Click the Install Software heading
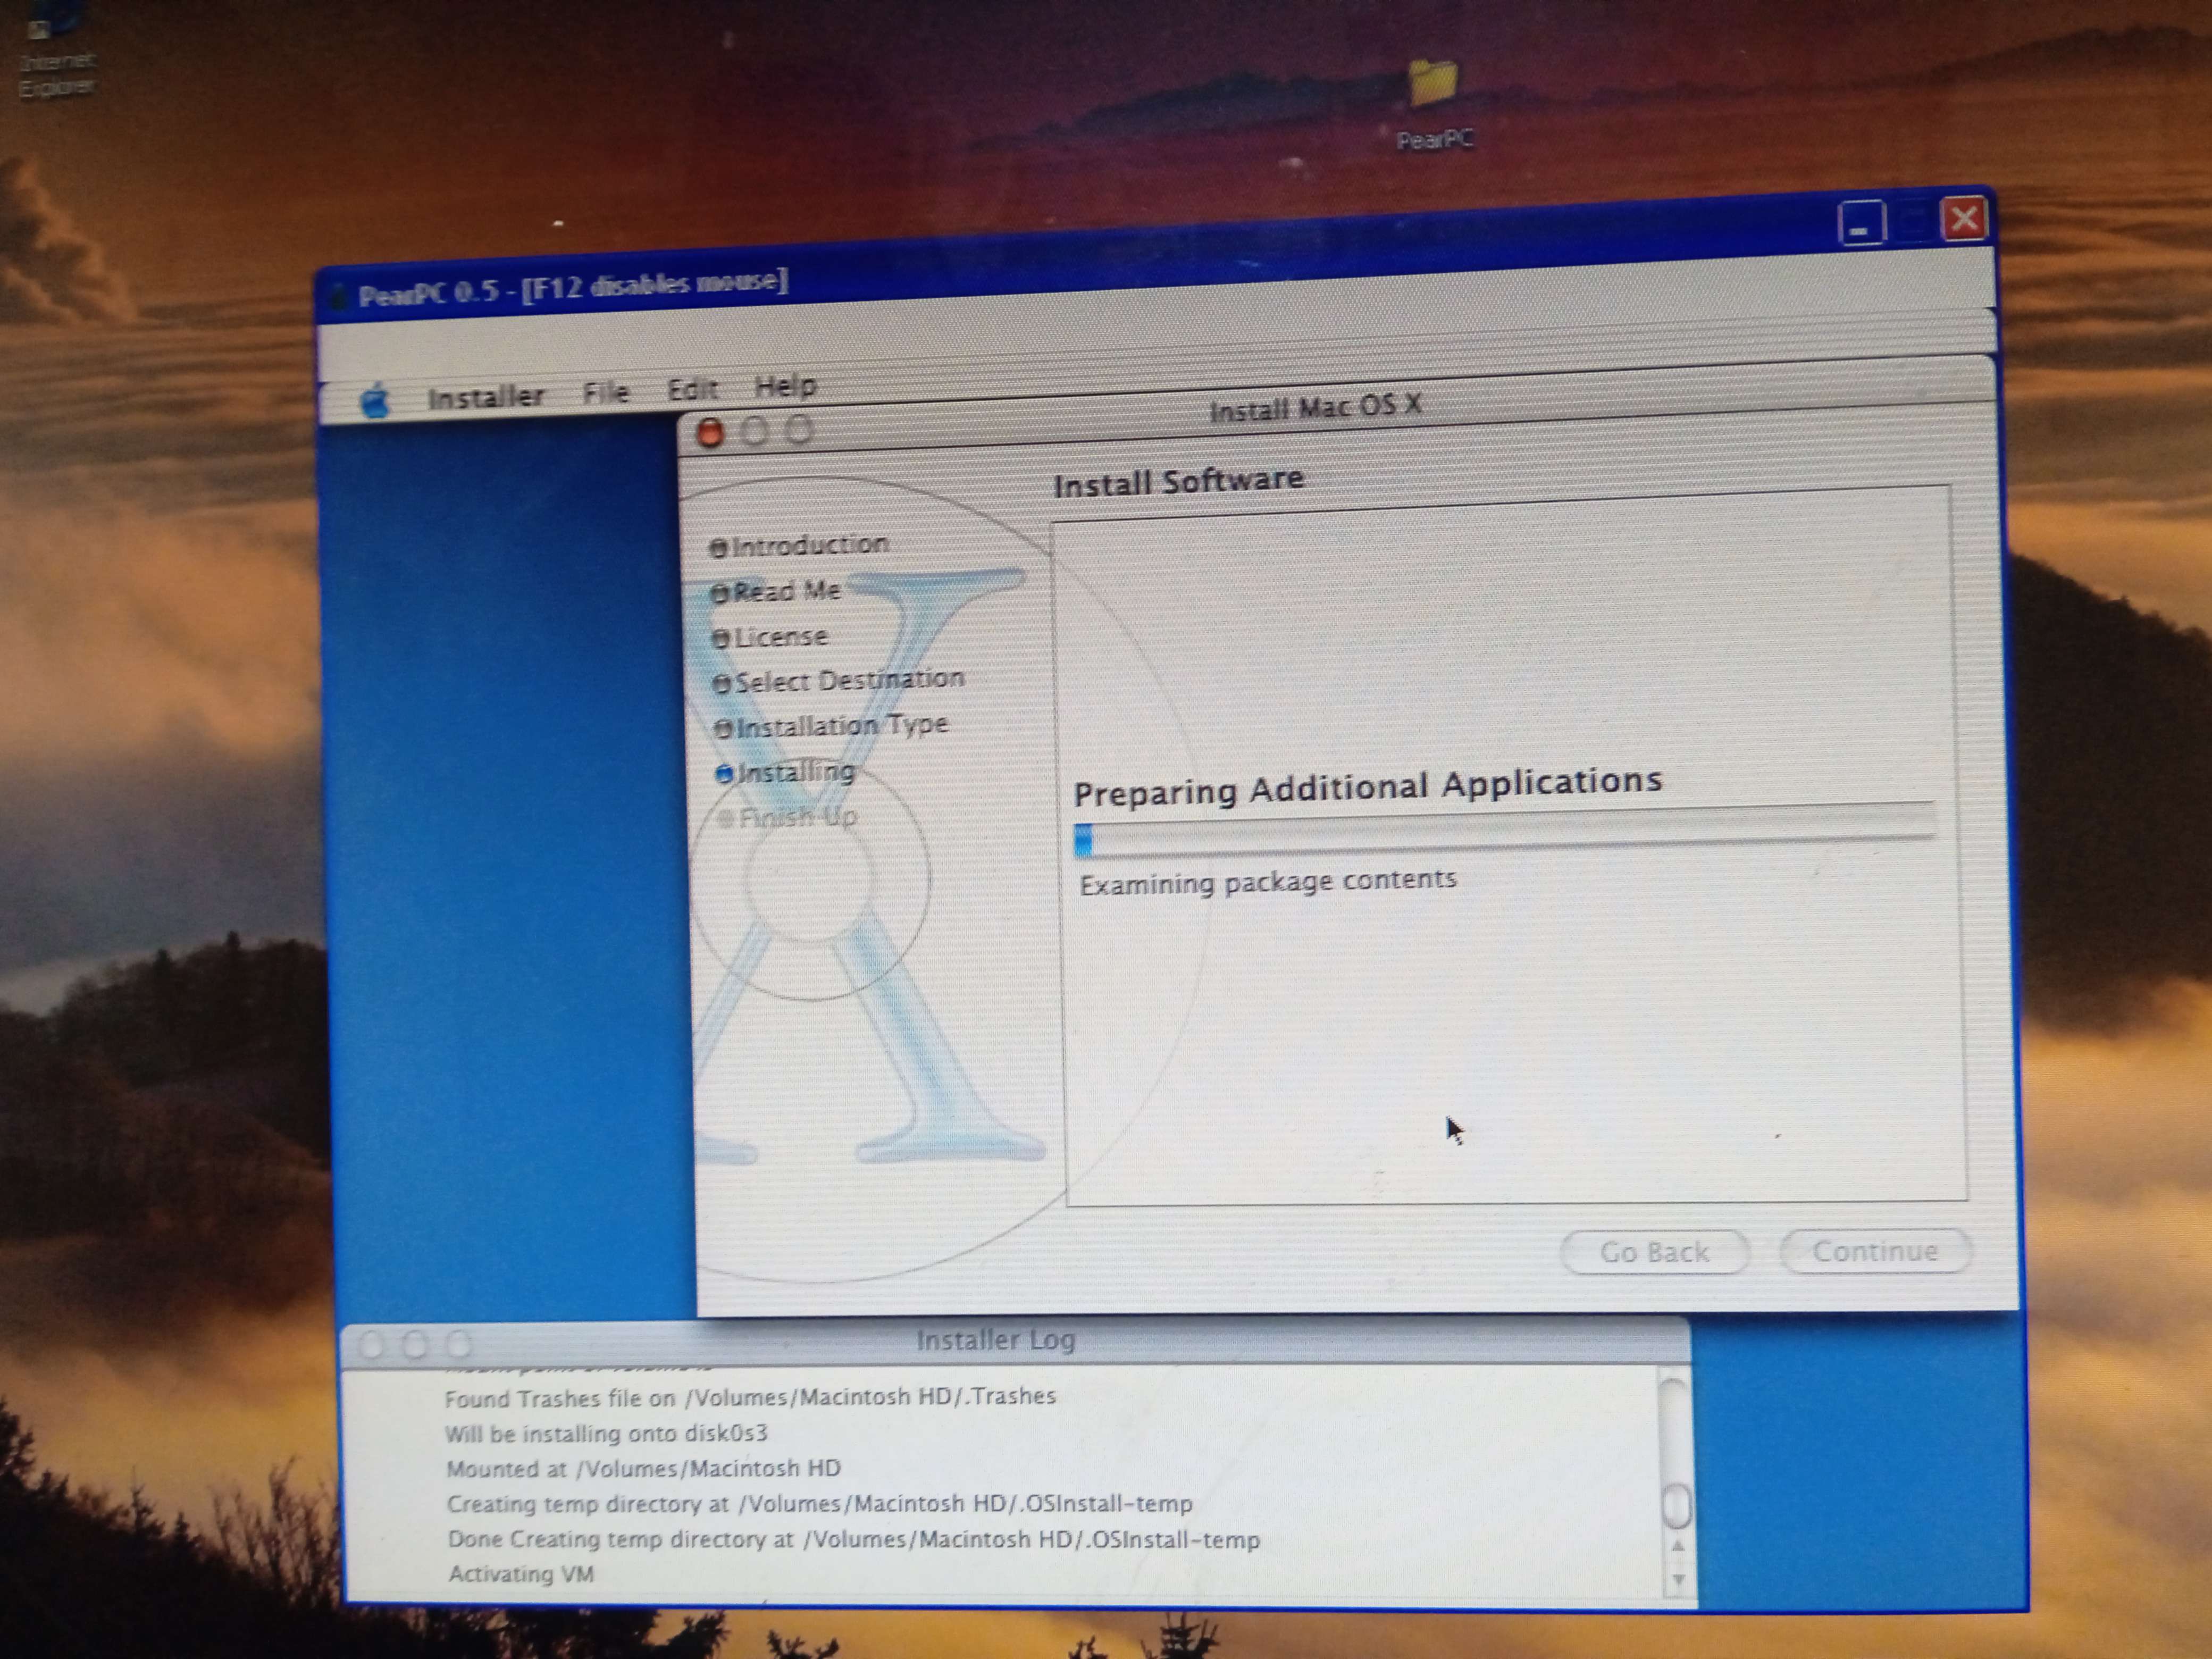This screenshot has width=2212, height=1659. (1179, 482)
